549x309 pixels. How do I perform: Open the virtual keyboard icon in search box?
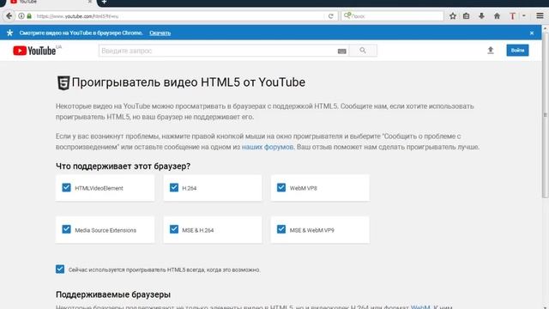[x=342, y=51]
